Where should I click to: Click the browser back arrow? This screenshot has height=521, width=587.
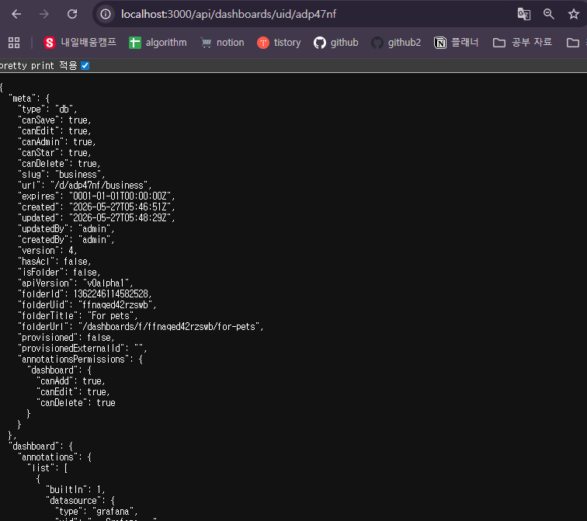[x=16, y=14]
